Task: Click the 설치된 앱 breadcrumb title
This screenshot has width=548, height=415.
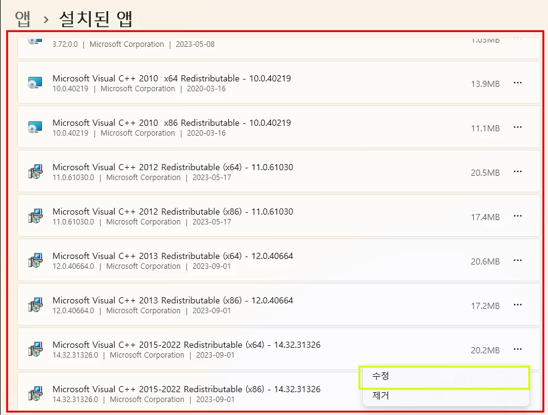Action: click(96, 19)
